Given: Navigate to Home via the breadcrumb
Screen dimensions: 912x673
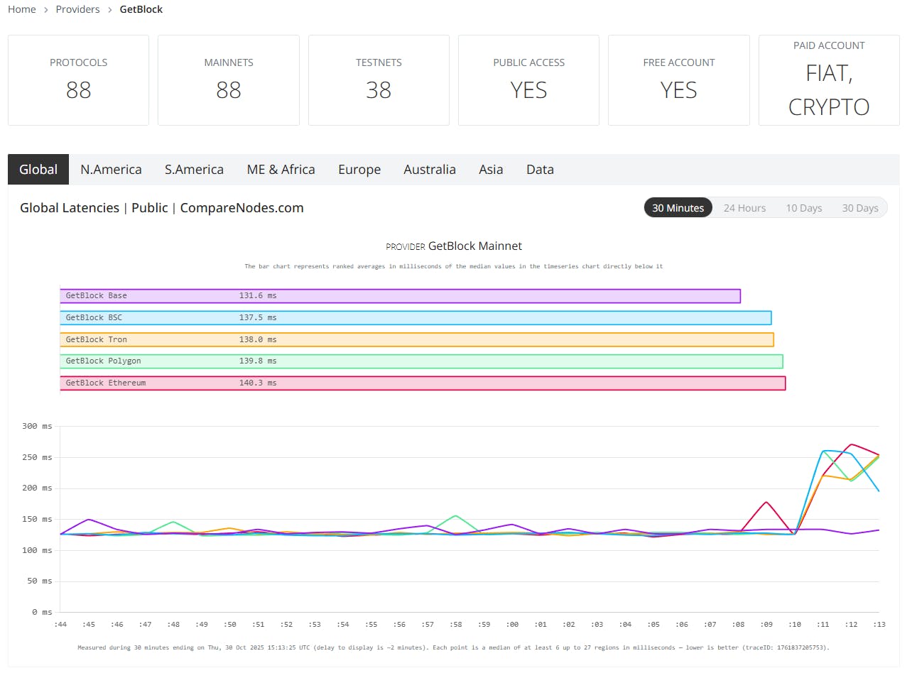Looking at the screenshot, I should point(21,9).
